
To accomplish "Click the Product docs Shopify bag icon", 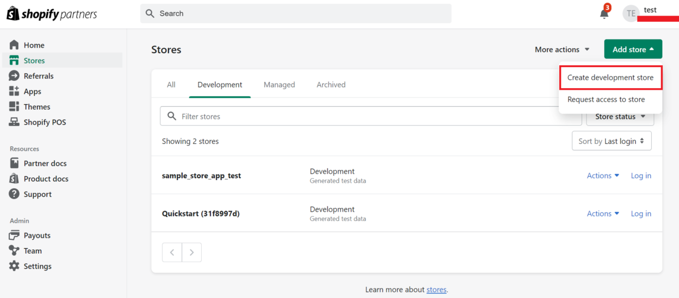I will click(x=14, y=179).
